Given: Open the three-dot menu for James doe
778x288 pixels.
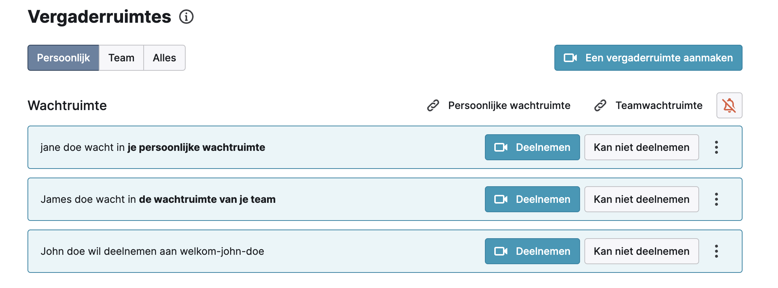Looking at the screenshot, I should coord(716,199).
